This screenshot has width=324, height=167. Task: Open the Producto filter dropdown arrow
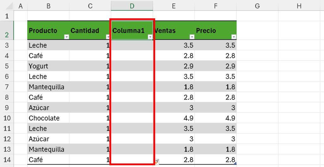[x=66, y=37]
